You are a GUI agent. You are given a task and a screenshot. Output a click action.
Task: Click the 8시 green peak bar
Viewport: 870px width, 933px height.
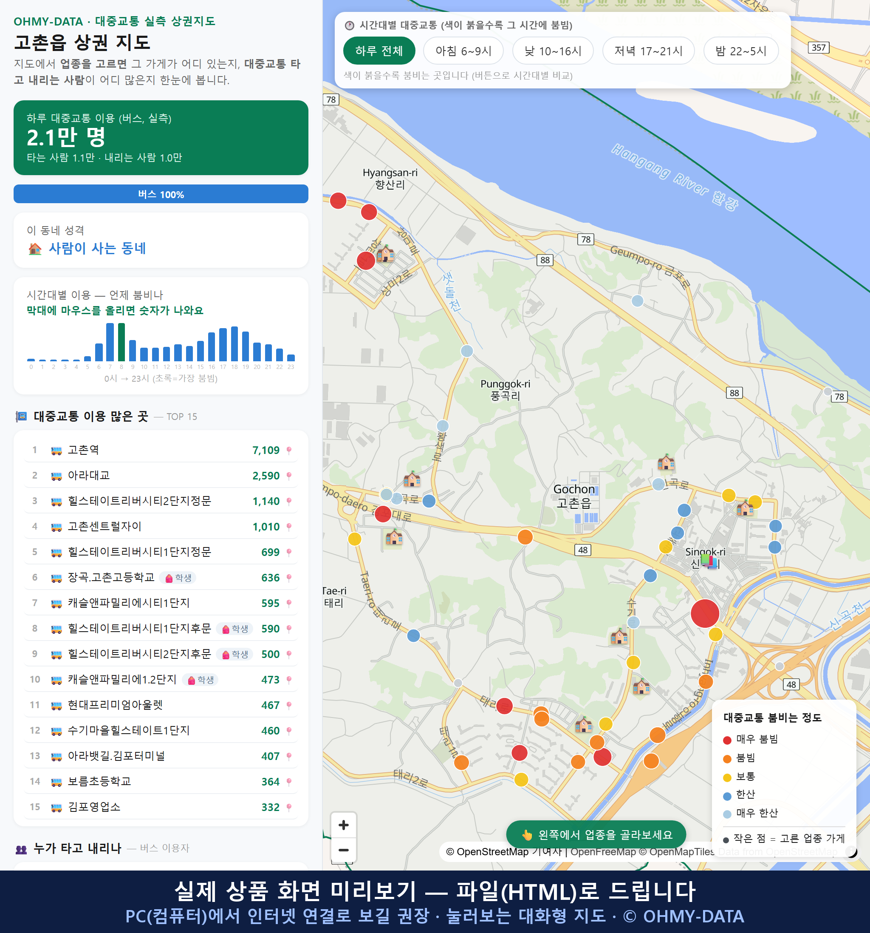point(121,342)
